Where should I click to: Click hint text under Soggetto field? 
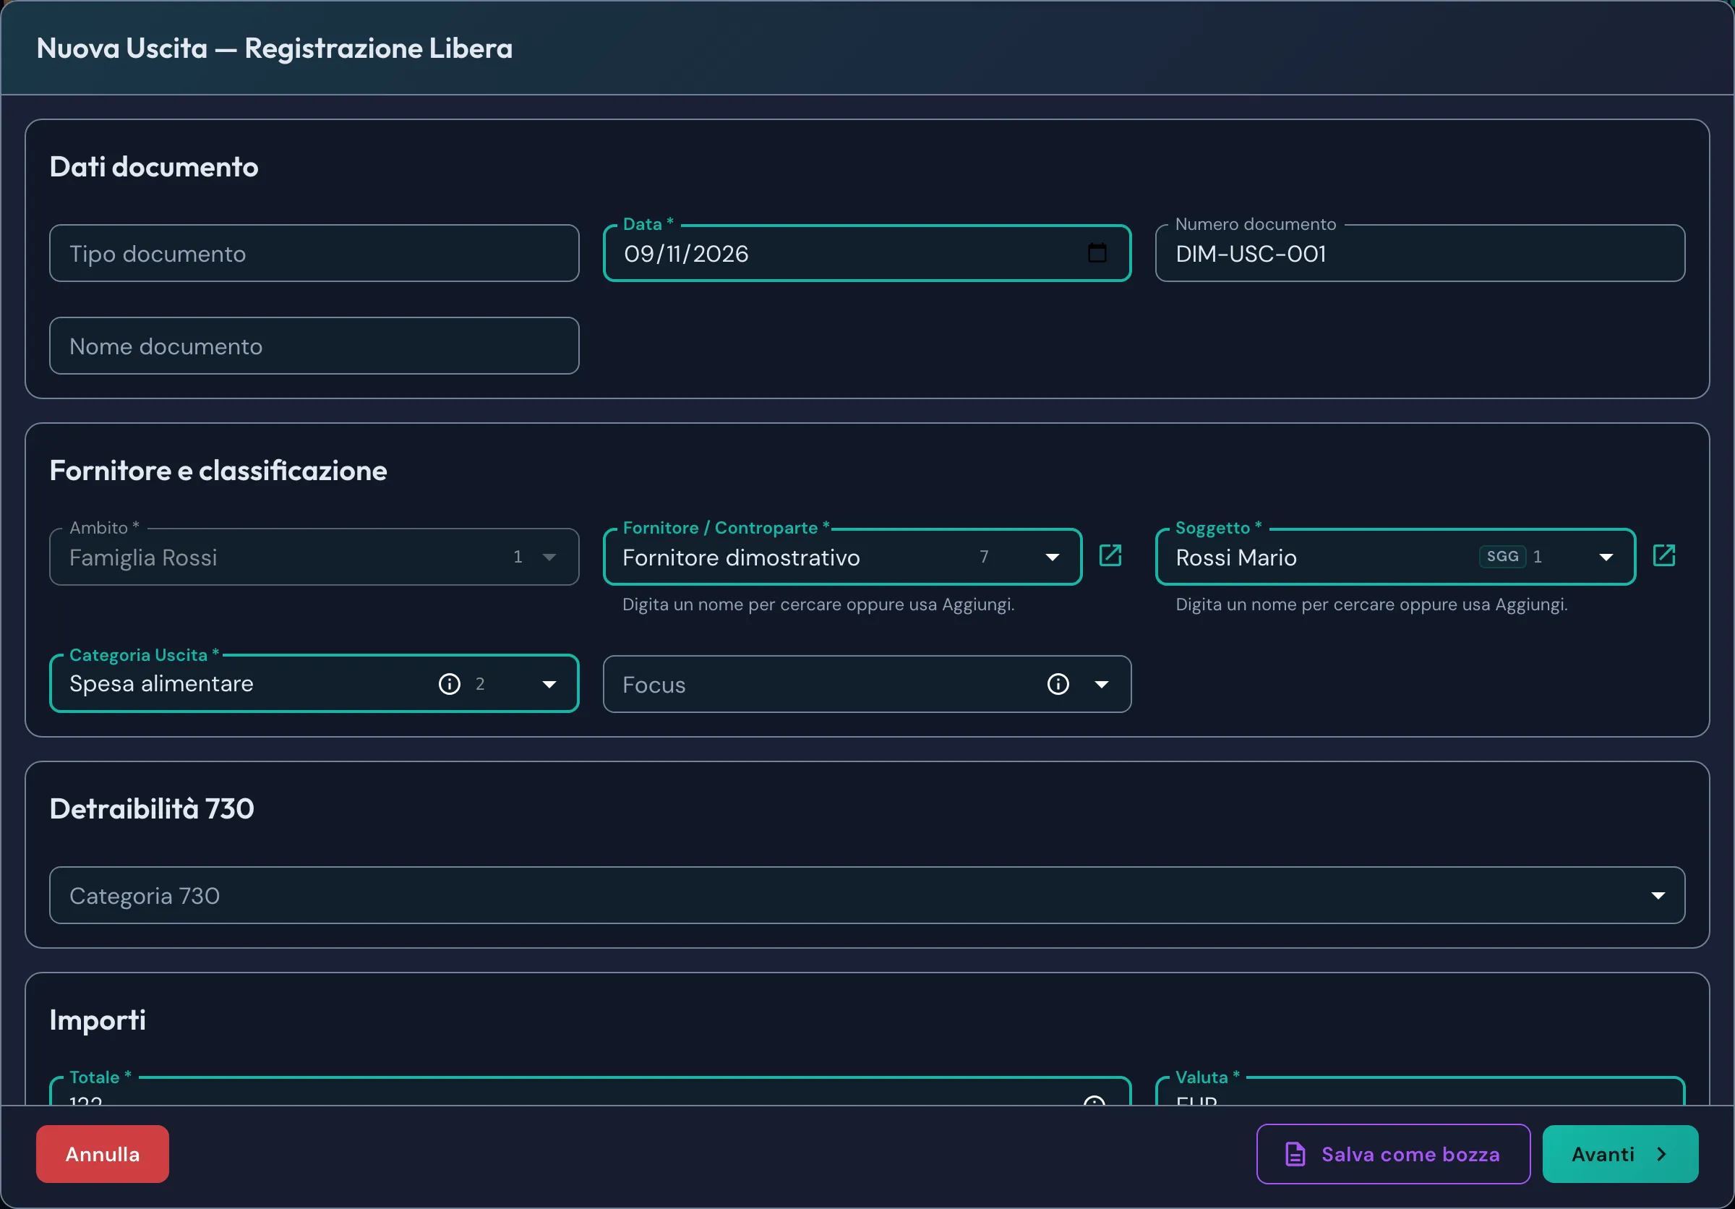point(1371,604)
